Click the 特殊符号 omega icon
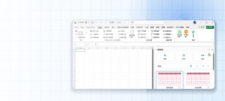The height and width of the screenshot is (101, 225). 152,38
